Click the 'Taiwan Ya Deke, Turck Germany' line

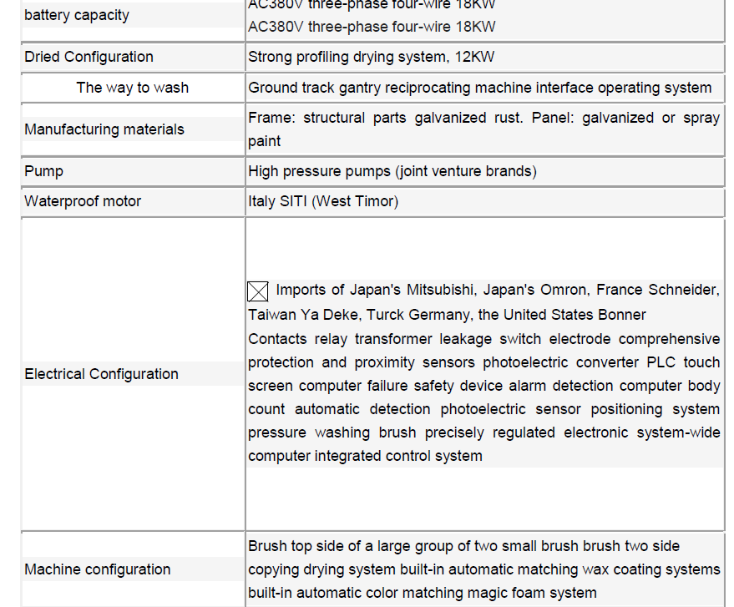447,315
